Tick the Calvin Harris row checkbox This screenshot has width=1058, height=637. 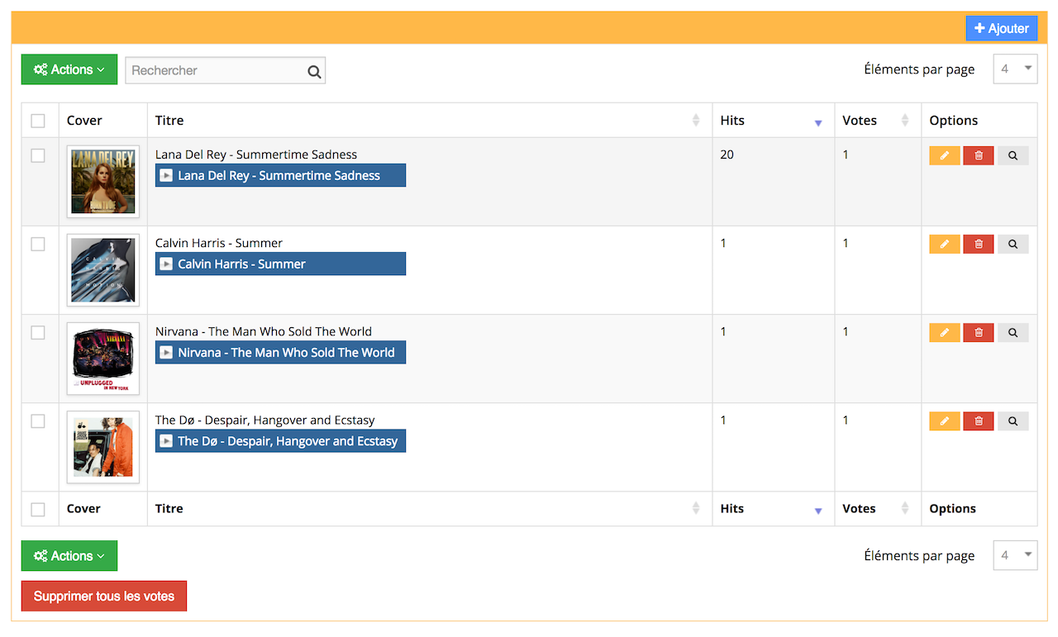click(38, 244)
